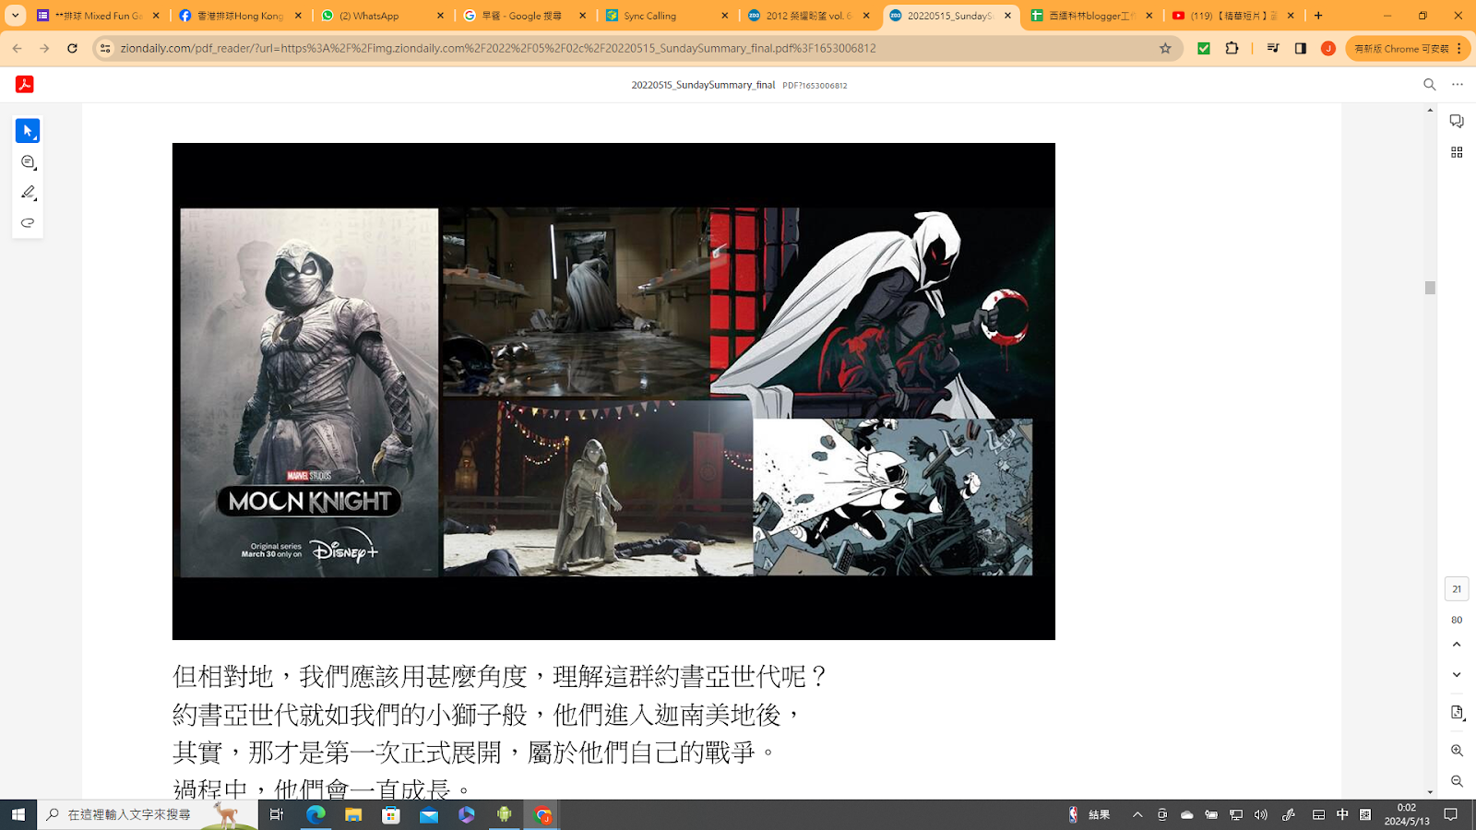Switch to the Sync Calling tab

coord(667,16)
